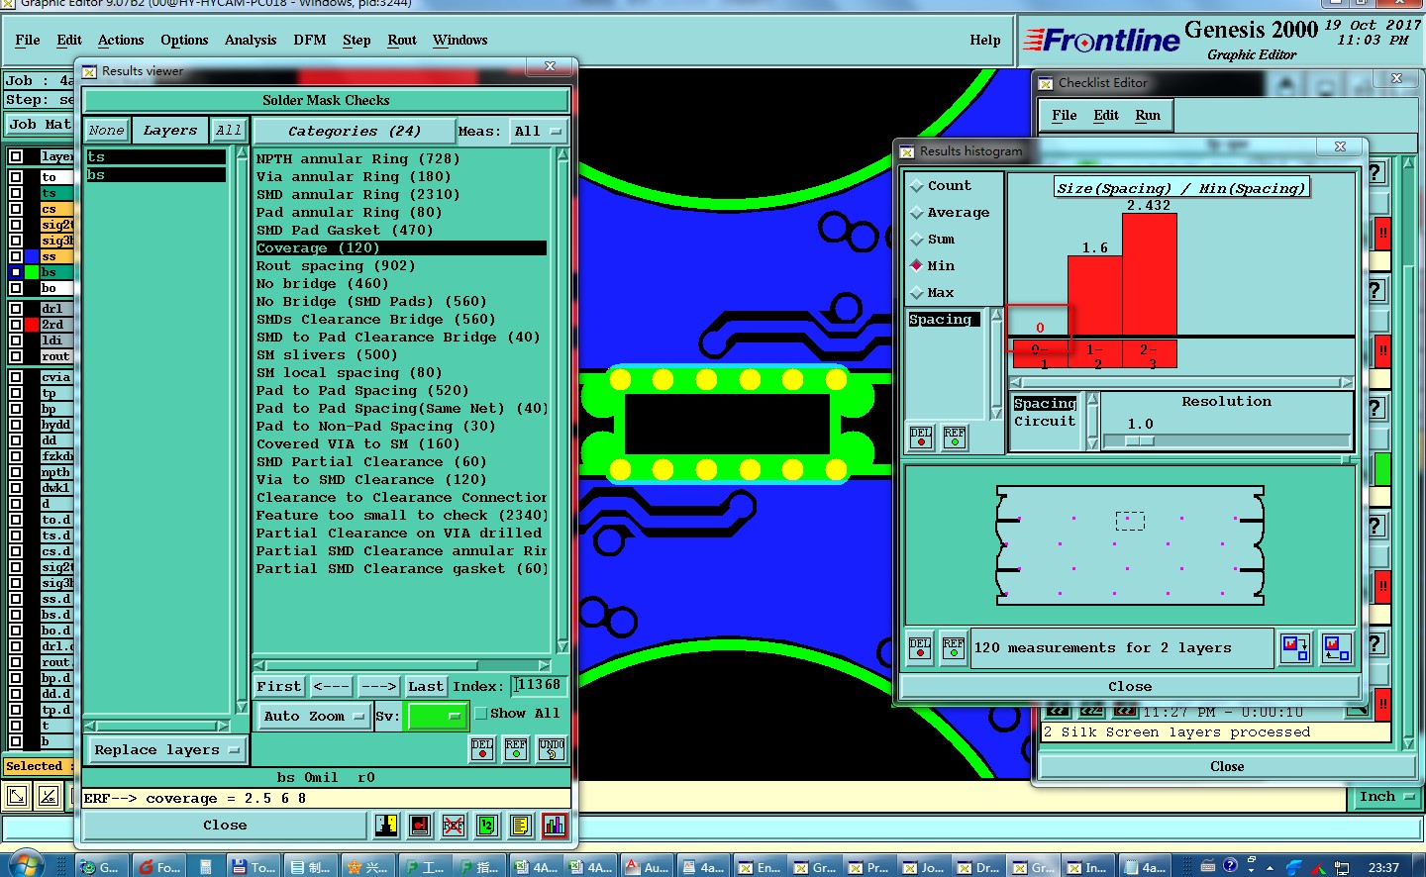The width and height of the screenshot is (1426, 877).
Task: Select Min radio option in histogram
Action: point(917,265)
